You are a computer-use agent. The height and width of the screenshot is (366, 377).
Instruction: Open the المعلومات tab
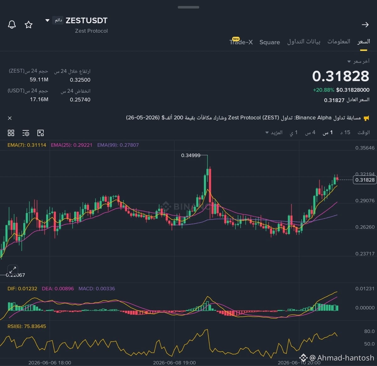coord(339,41)
